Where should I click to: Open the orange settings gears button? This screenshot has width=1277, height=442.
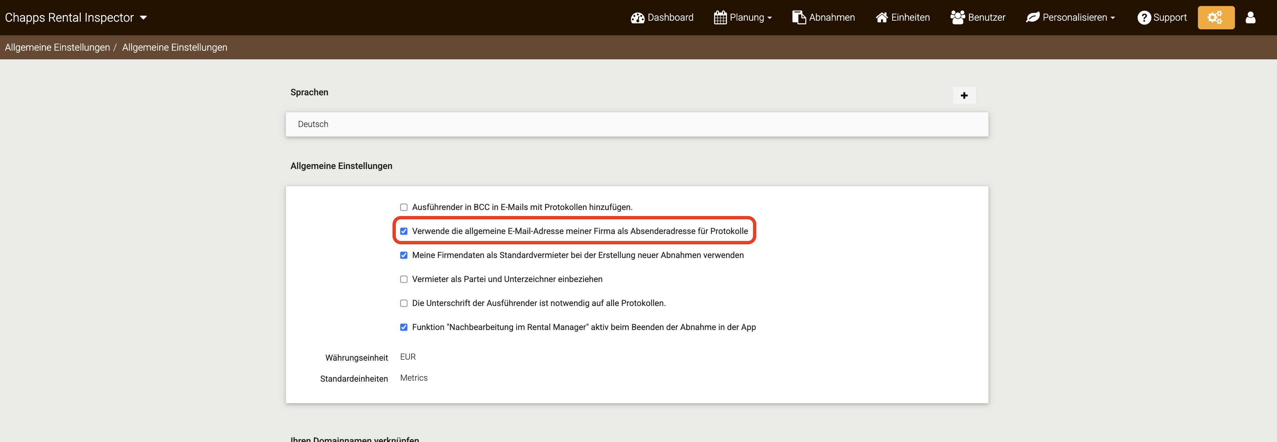[x=1216, y=18]
